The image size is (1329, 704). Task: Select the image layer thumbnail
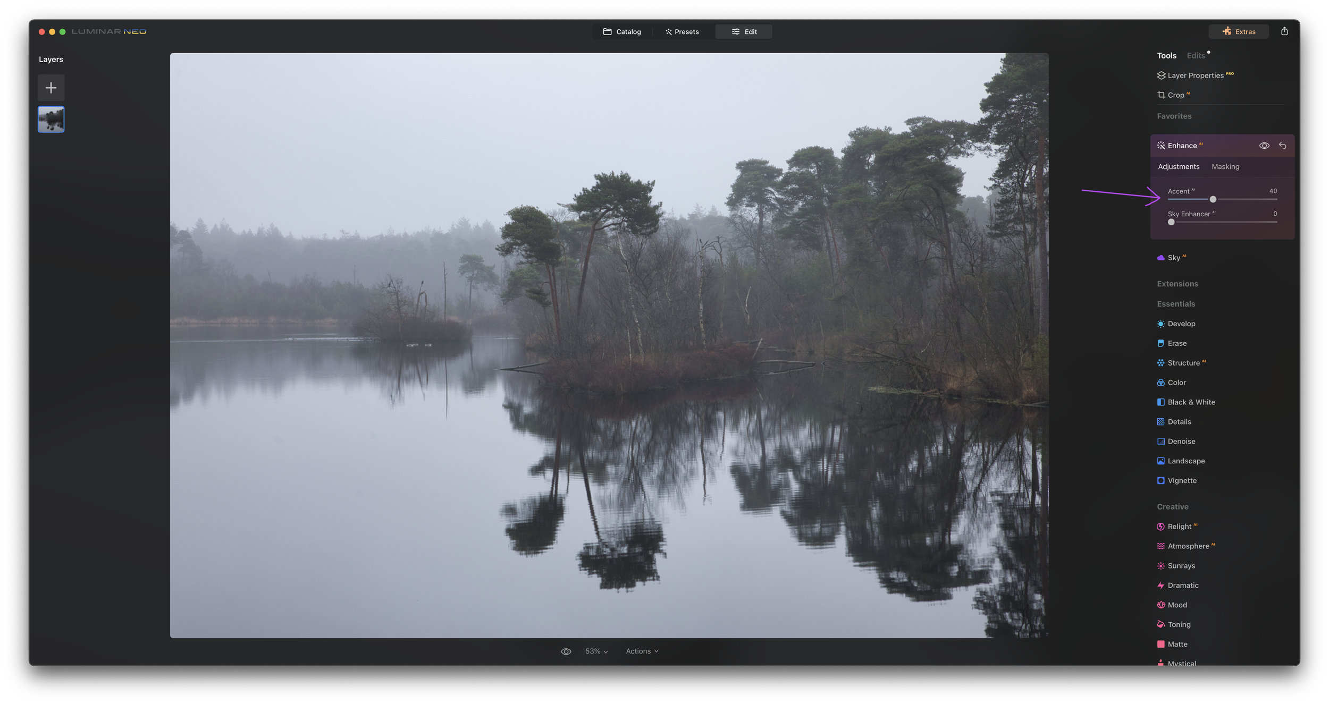click(x=51, y=120)
